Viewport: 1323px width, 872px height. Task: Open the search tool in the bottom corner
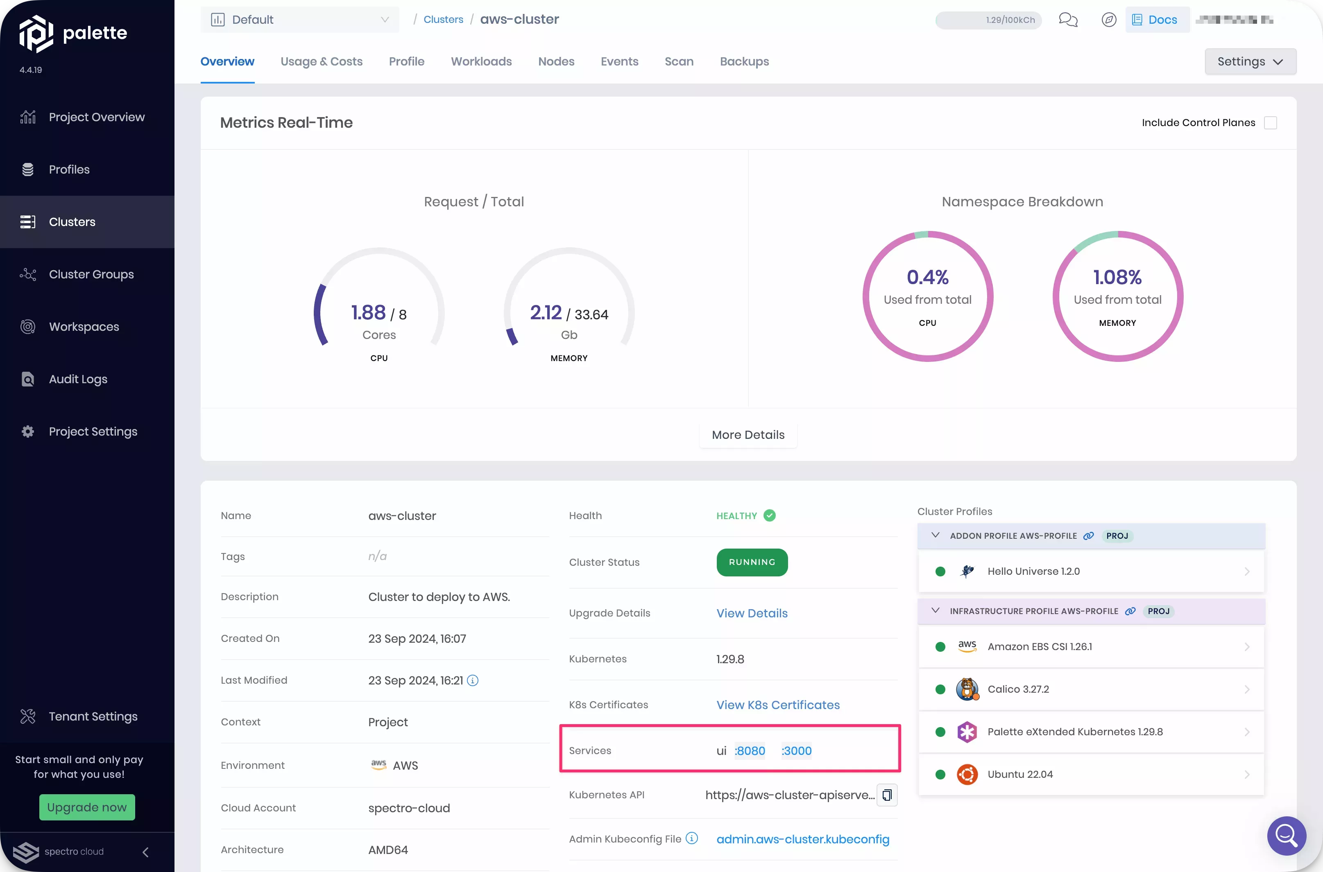click(1286, 836)
